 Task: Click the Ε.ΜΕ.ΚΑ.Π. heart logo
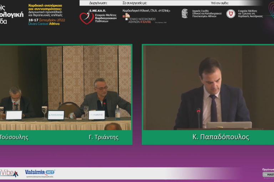[x=87, y=17]
